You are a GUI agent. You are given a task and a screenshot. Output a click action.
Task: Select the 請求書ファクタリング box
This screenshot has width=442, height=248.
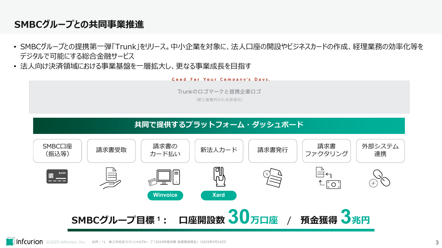[x=327, y=151]
